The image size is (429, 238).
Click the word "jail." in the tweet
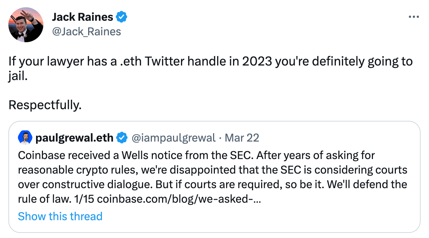[18, 76]
